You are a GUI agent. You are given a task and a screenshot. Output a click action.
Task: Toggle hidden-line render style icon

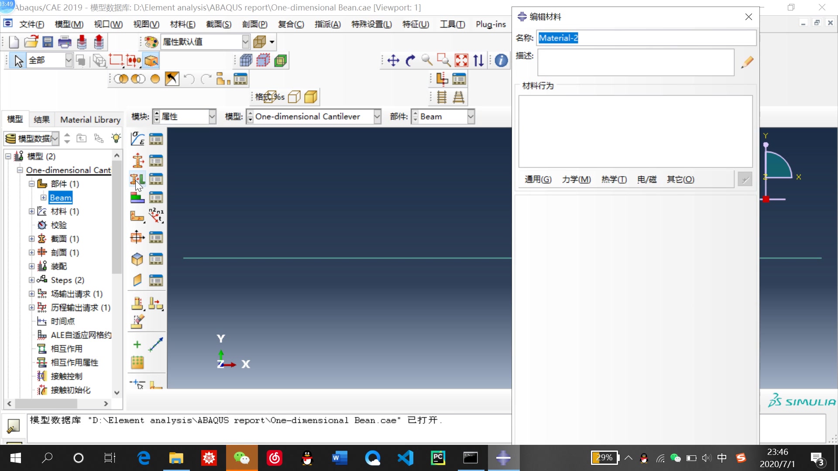tap(294, 97)
